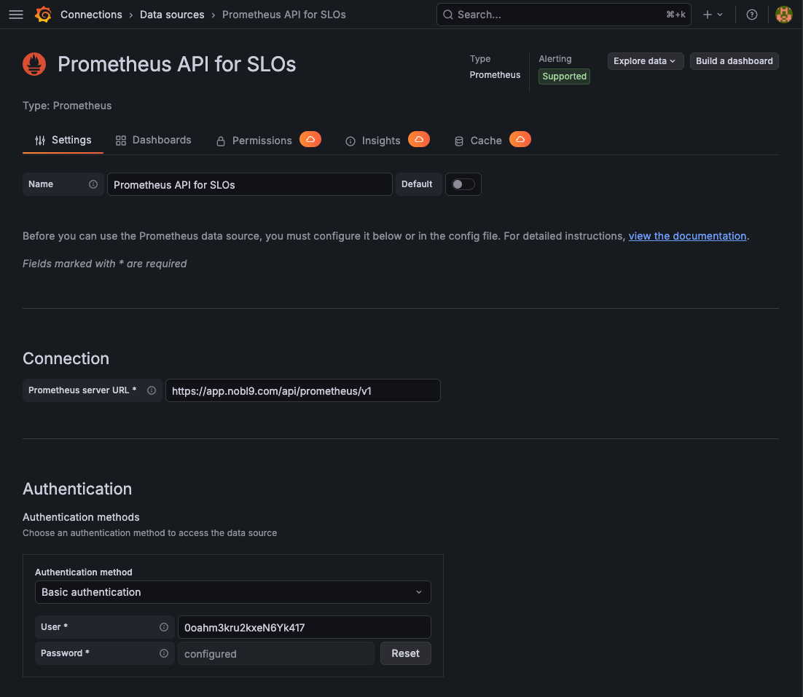Click cloud badge next to Insights
Screen dimensions: 803x697
click(419, 139)
